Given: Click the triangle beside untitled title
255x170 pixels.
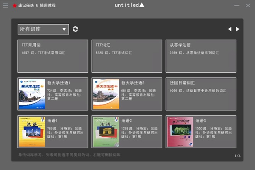Looking at the screenshot, I should pos(142,5).
